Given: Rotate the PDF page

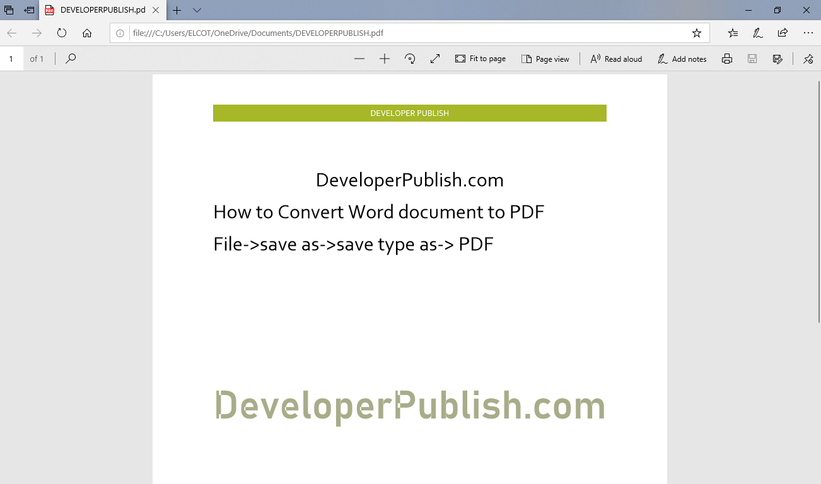Looking at the screenshot, I should 410,59.
